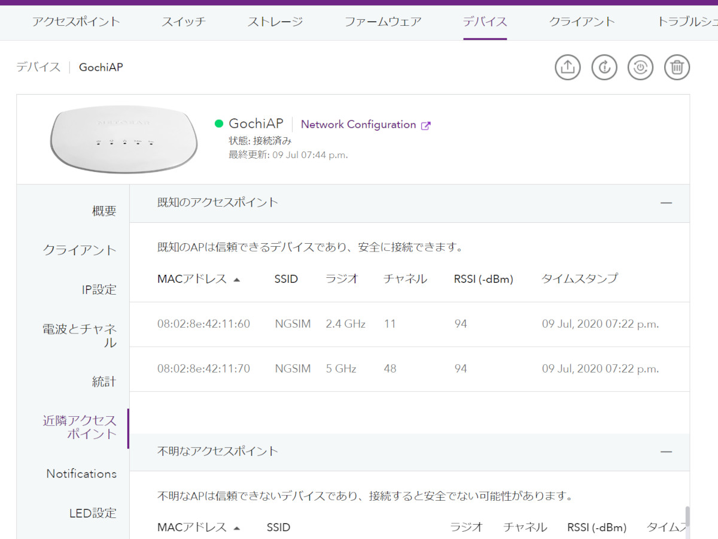The height and width of the screenshot is (539, 718).
Task: Open LED設定 in the side menu
Action: tap(93, 513)
